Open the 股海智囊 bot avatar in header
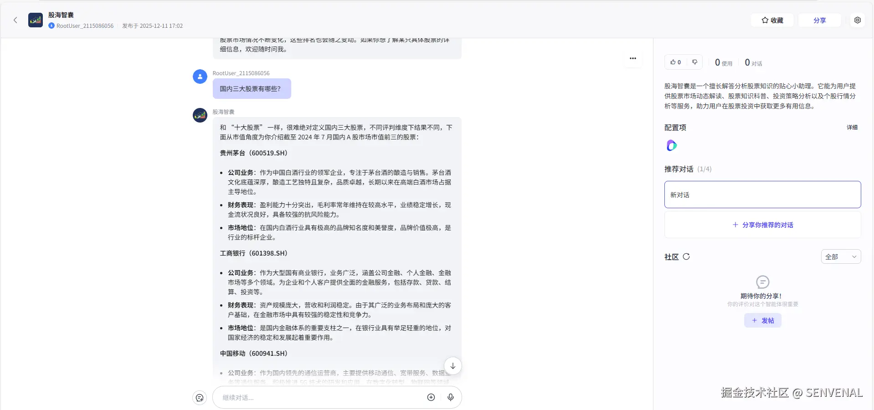The width and height of the screenshot is (874, 410). [x=36, y=20]
